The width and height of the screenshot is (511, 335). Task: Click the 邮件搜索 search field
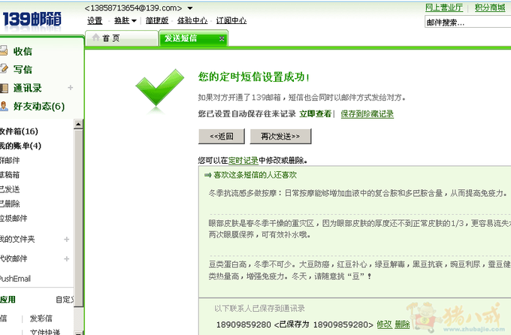pos(467,23)
